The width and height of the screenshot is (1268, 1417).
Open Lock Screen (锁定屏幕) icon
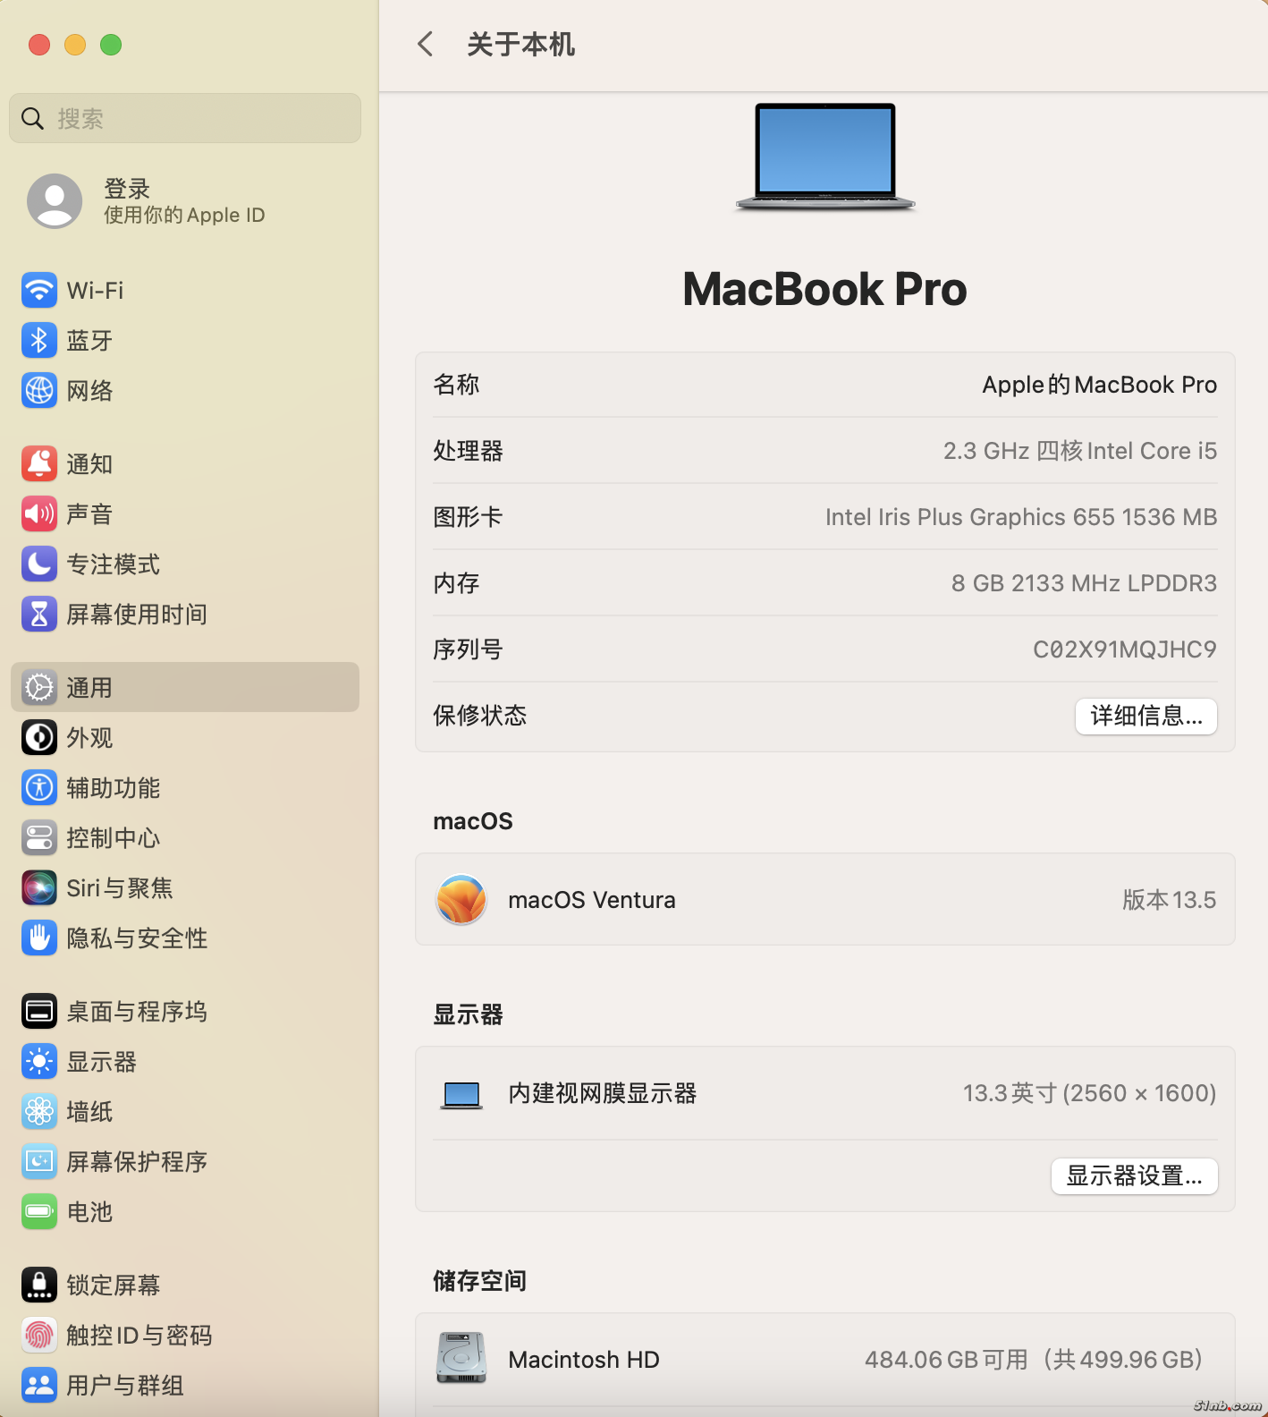click(x=39, y=1285)
